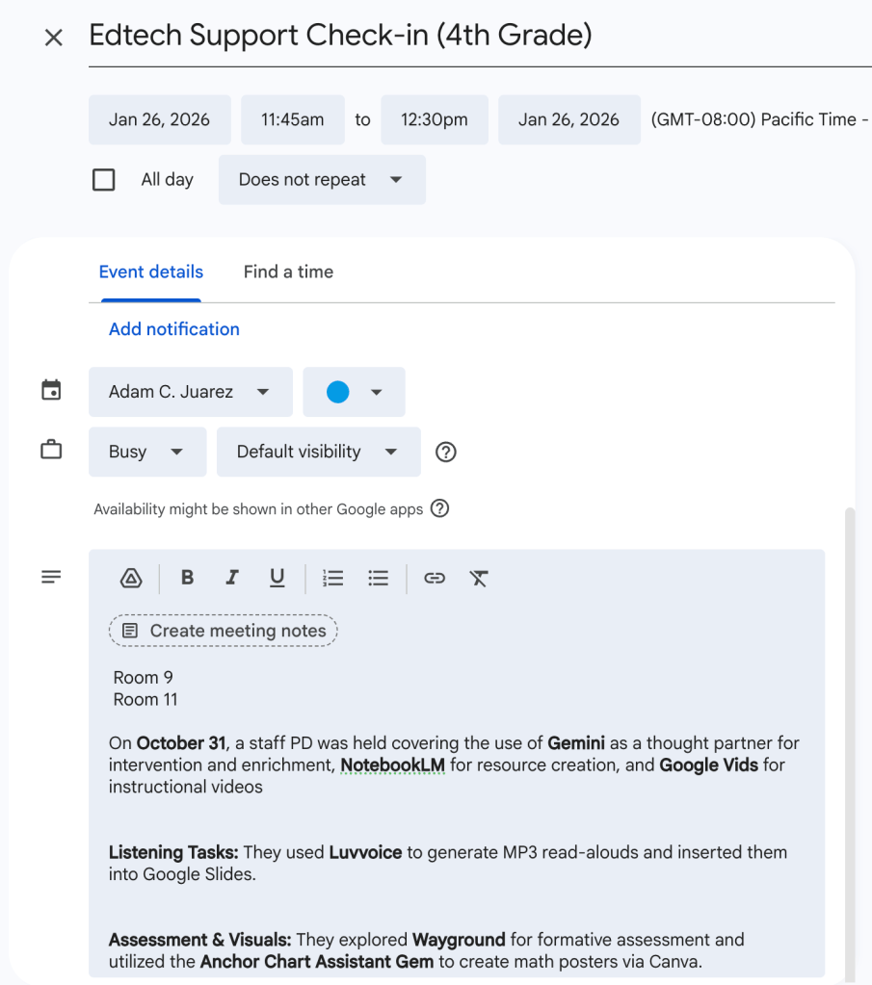Change Busy availability status dropdown

[146, 452]
